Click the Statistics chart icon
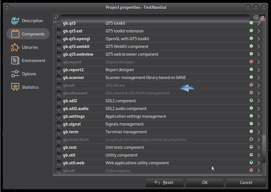The height and width of the screenshot is (192, 271). [x=15, y=87]
